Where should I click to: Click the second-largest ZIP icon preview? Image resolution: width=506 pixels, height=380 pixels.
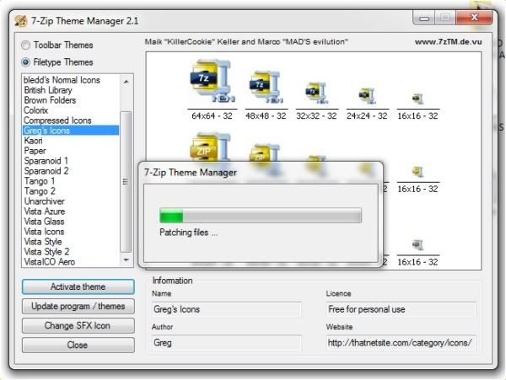(264, 153)
